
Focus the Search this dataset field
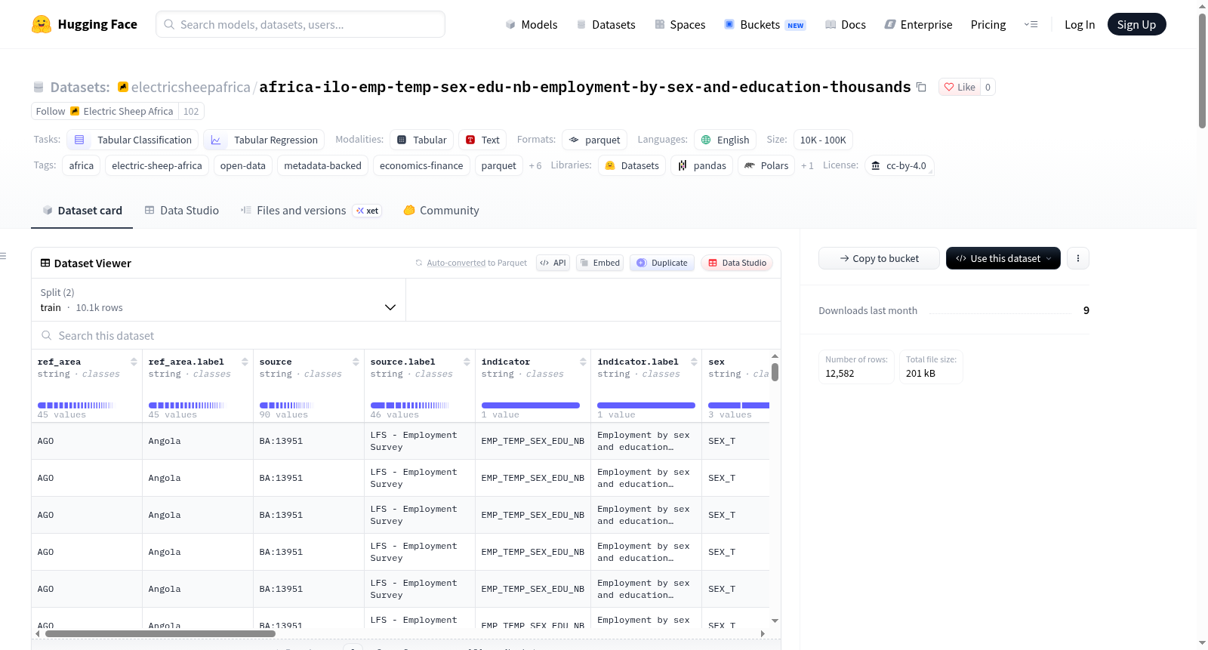tap(406, 336)
